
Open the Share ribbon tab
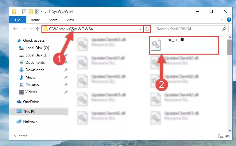53,20
